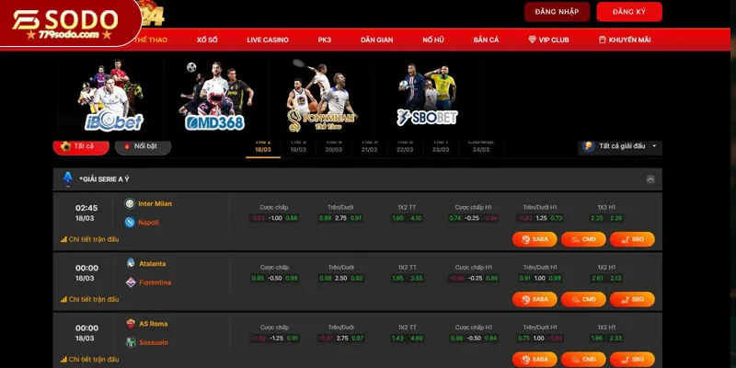The height and width of the screenshot is (368, 736).
Task: Switch to the 19/03 date tab
Action: click(298, 147)
